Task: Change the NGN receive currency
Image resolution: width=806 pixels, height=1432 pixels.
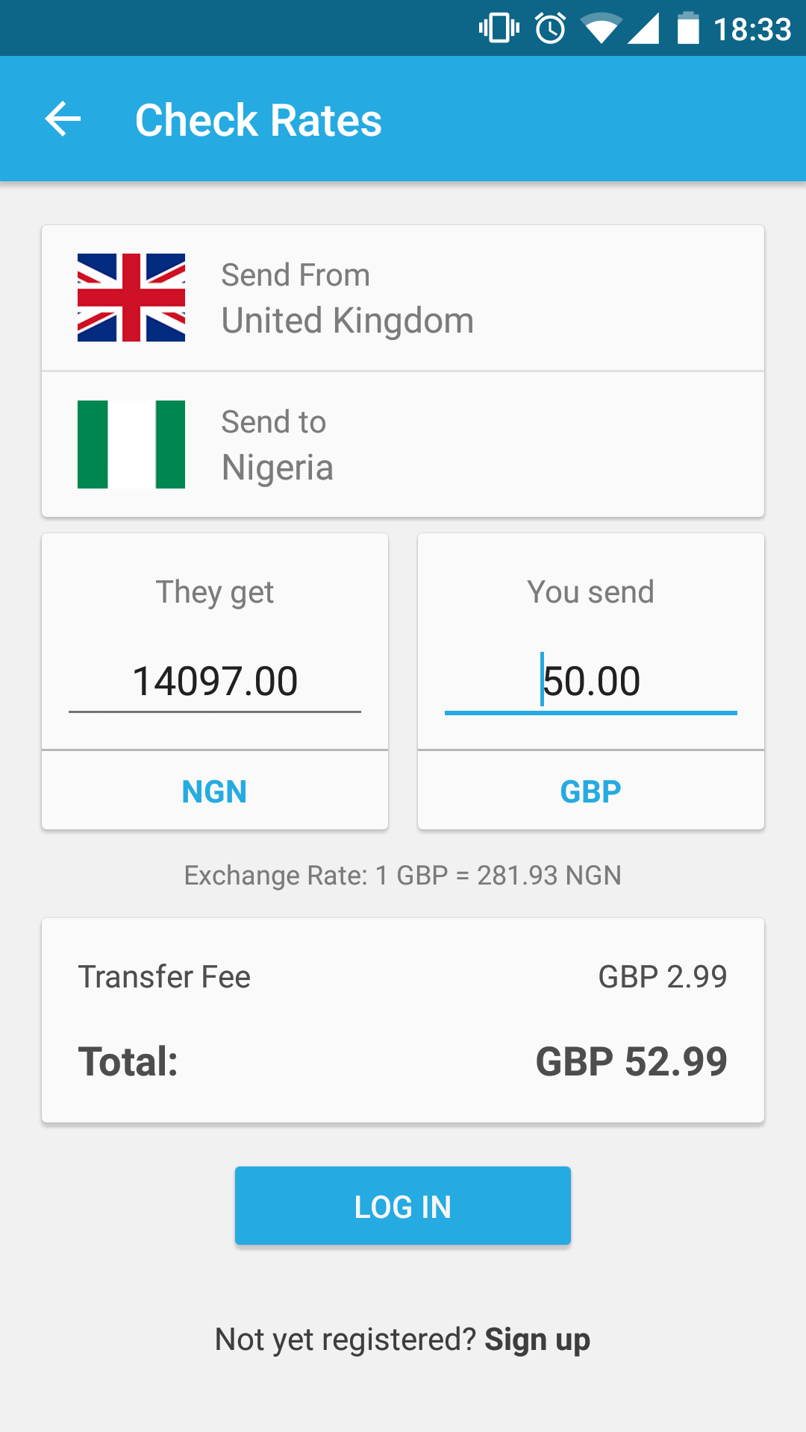Action: [215, 791]
